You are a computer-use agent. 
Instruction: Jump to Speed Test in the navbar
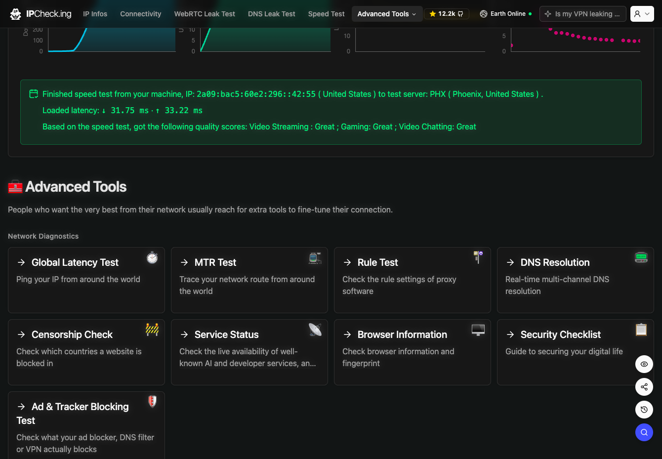(x=327, y=14)
